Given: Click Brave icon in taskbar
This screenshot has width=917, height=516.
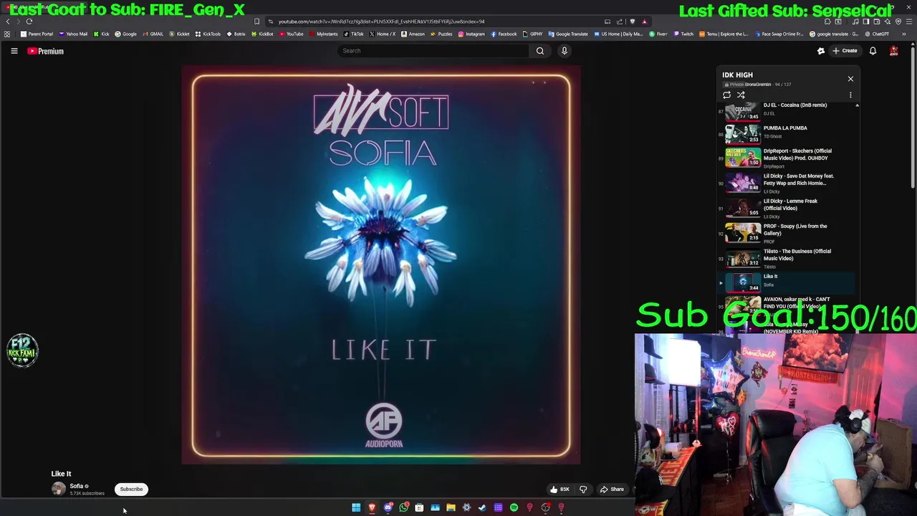Looking at the screenshot, I should 372,508.
